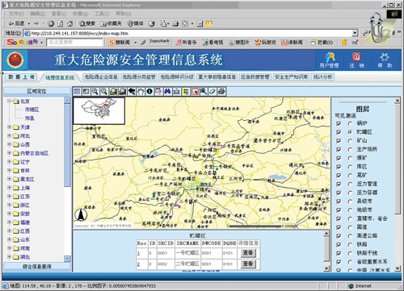Screen dimensions: 404x291
Task: Expand the 天津 tree node
Action: click(x=9, y=127)
